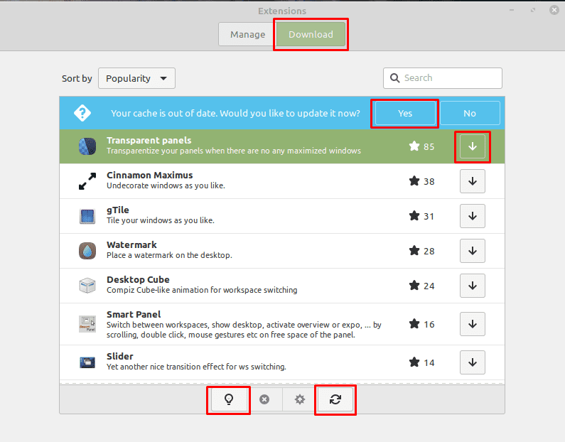Click the Desktop Cube icon

pos(87,286)
